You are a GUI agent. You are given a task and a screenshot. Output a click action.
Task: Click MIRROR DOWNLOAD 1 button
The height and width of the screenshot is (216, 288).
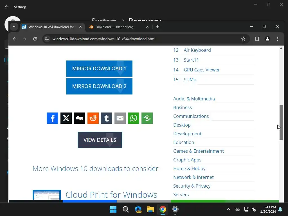click(99, 69)
